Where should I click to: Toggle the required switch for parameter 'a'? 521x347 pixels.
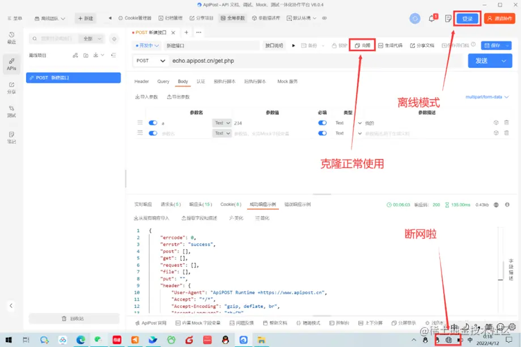click(x=323, y=123)
